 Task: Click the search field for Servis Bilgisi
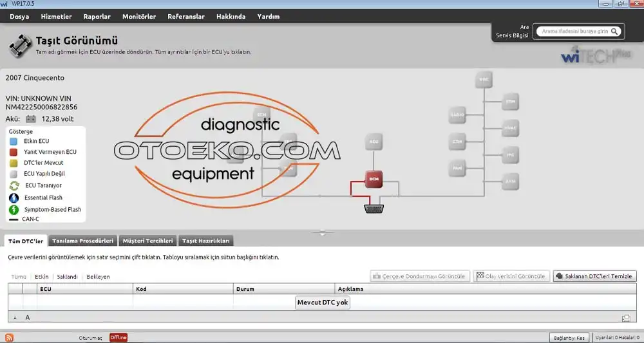point(574,31)
